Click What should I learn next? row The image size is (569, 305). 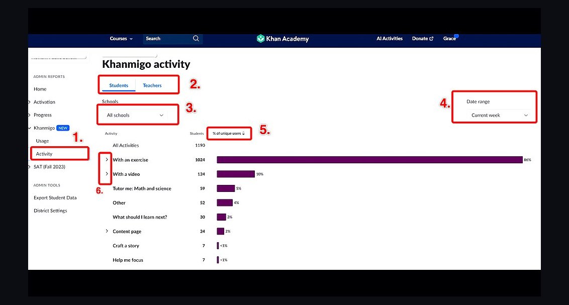coord(140,217)
